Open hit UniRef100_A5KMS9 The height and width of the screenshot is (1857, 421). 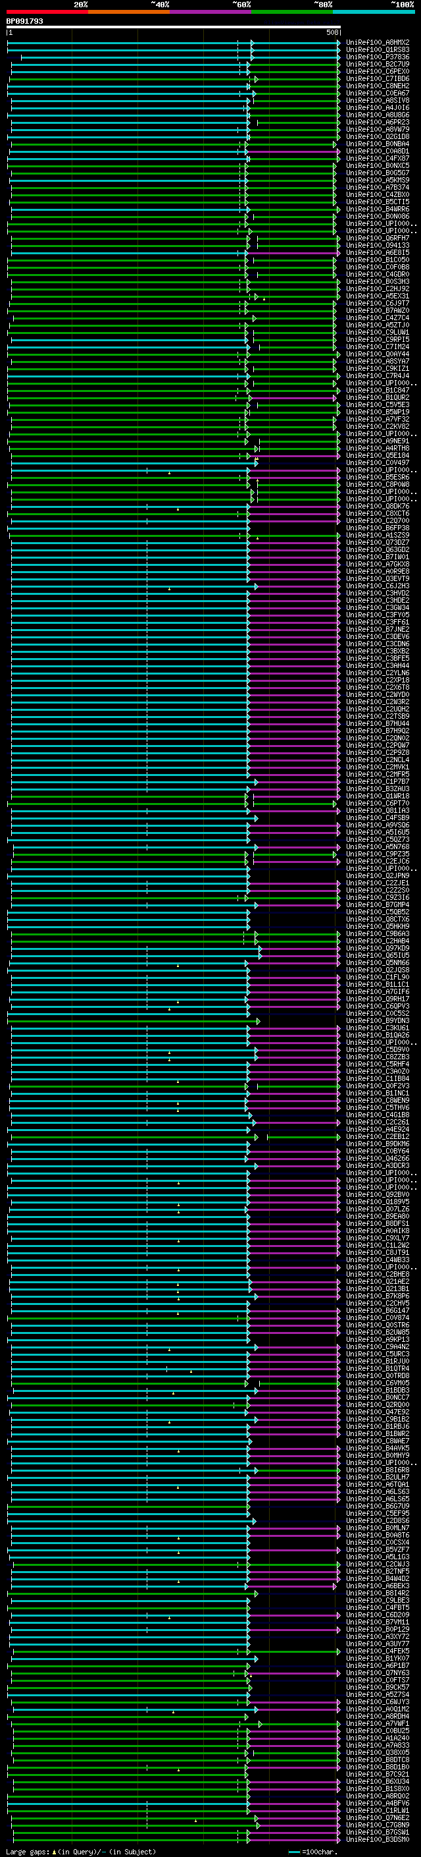378,180
